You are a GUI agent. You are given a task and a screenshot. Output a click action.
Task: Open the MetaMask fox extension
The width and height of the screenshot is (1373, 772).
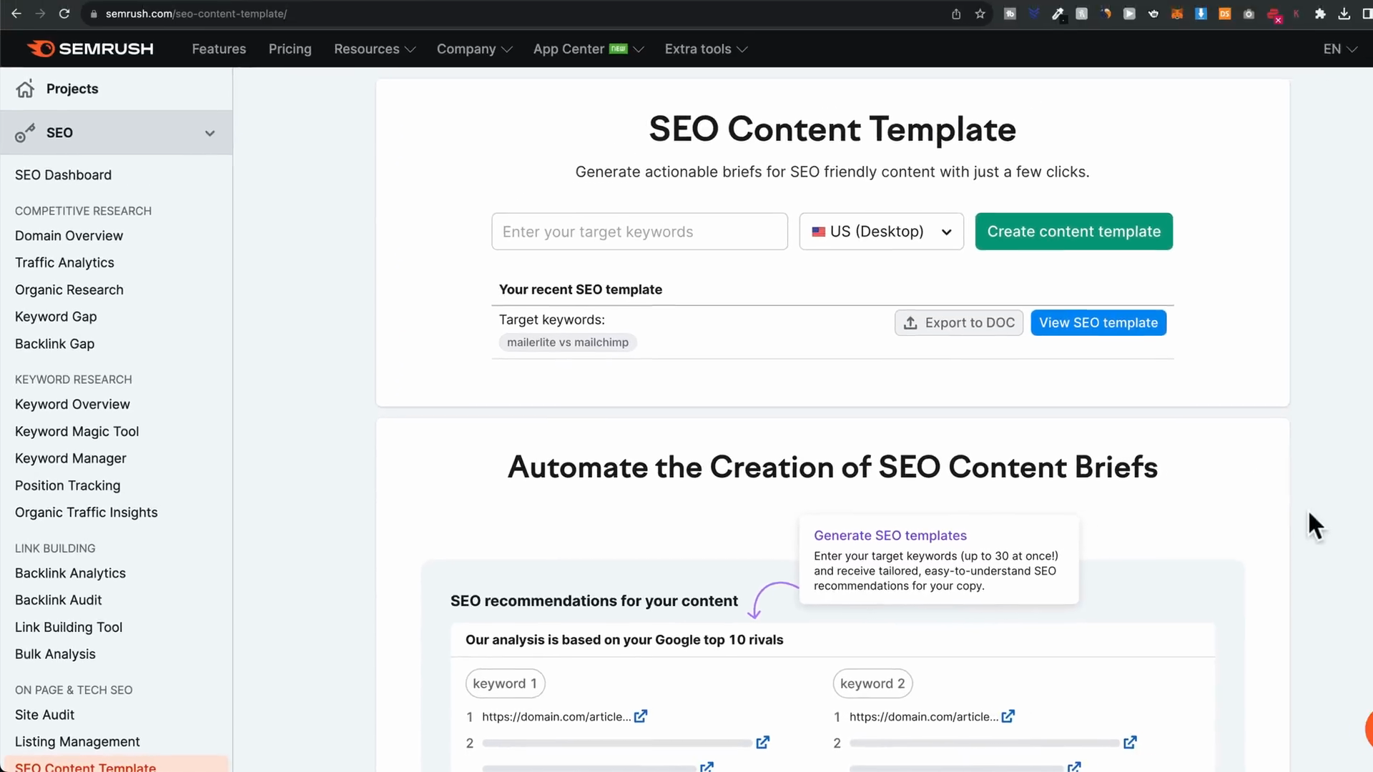[1177, 14]
